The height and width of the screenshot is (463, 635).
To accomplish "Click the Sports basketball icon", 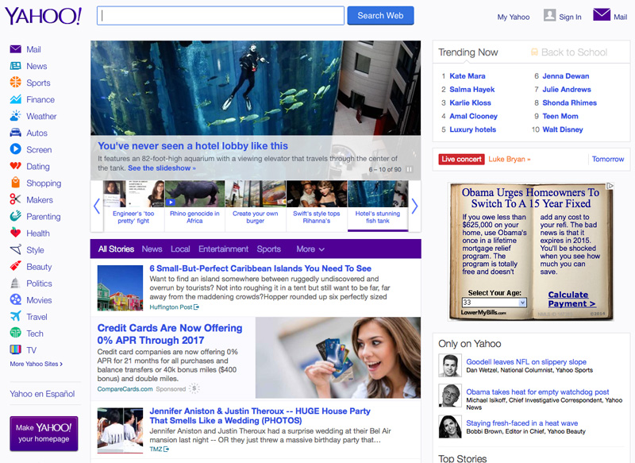I will pos(15,83).
